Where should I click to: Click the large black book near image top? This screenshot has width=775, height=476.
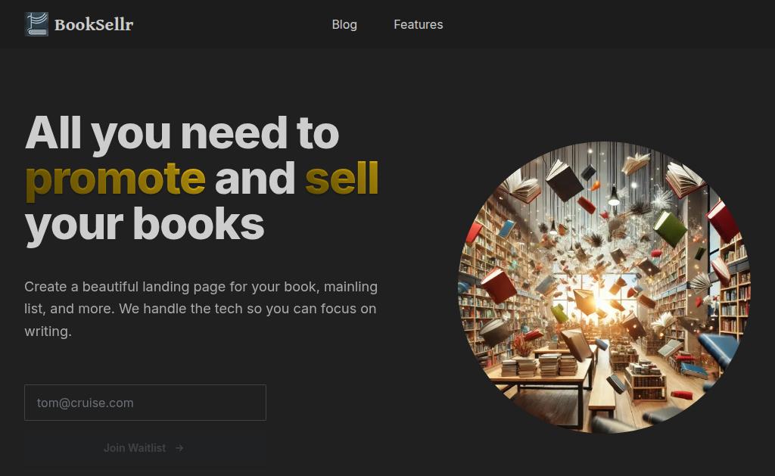(x=564, y=180)
